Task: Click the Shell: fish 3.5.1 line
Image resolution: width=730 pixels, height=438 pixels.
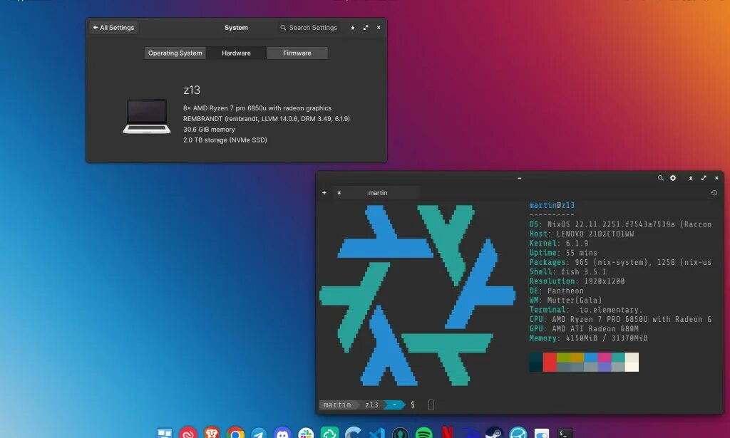Action: (568, 271)
